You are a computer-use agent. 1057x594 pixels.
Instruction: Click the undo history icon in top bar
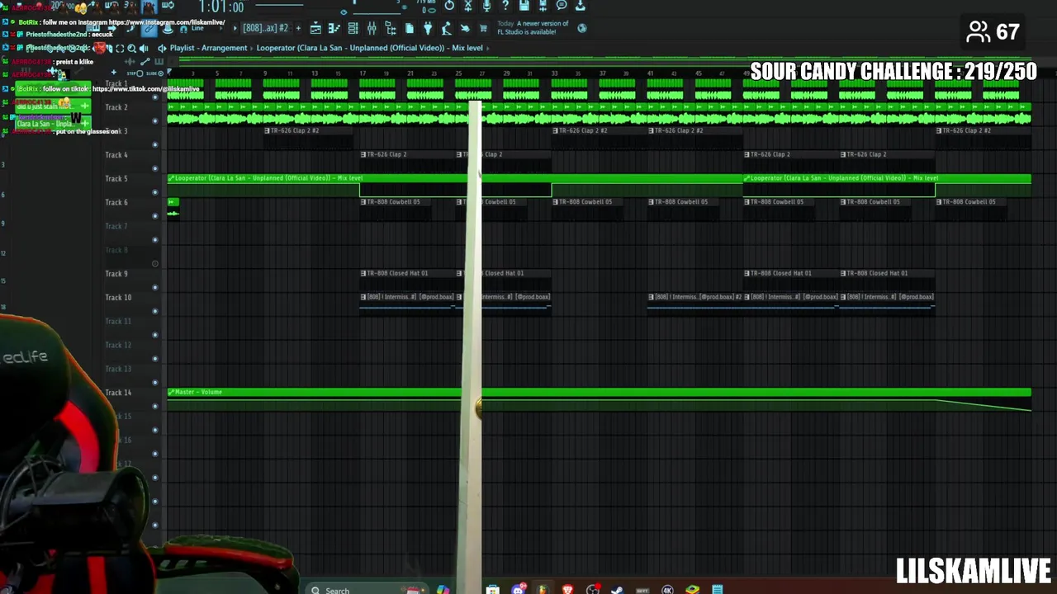449,6
